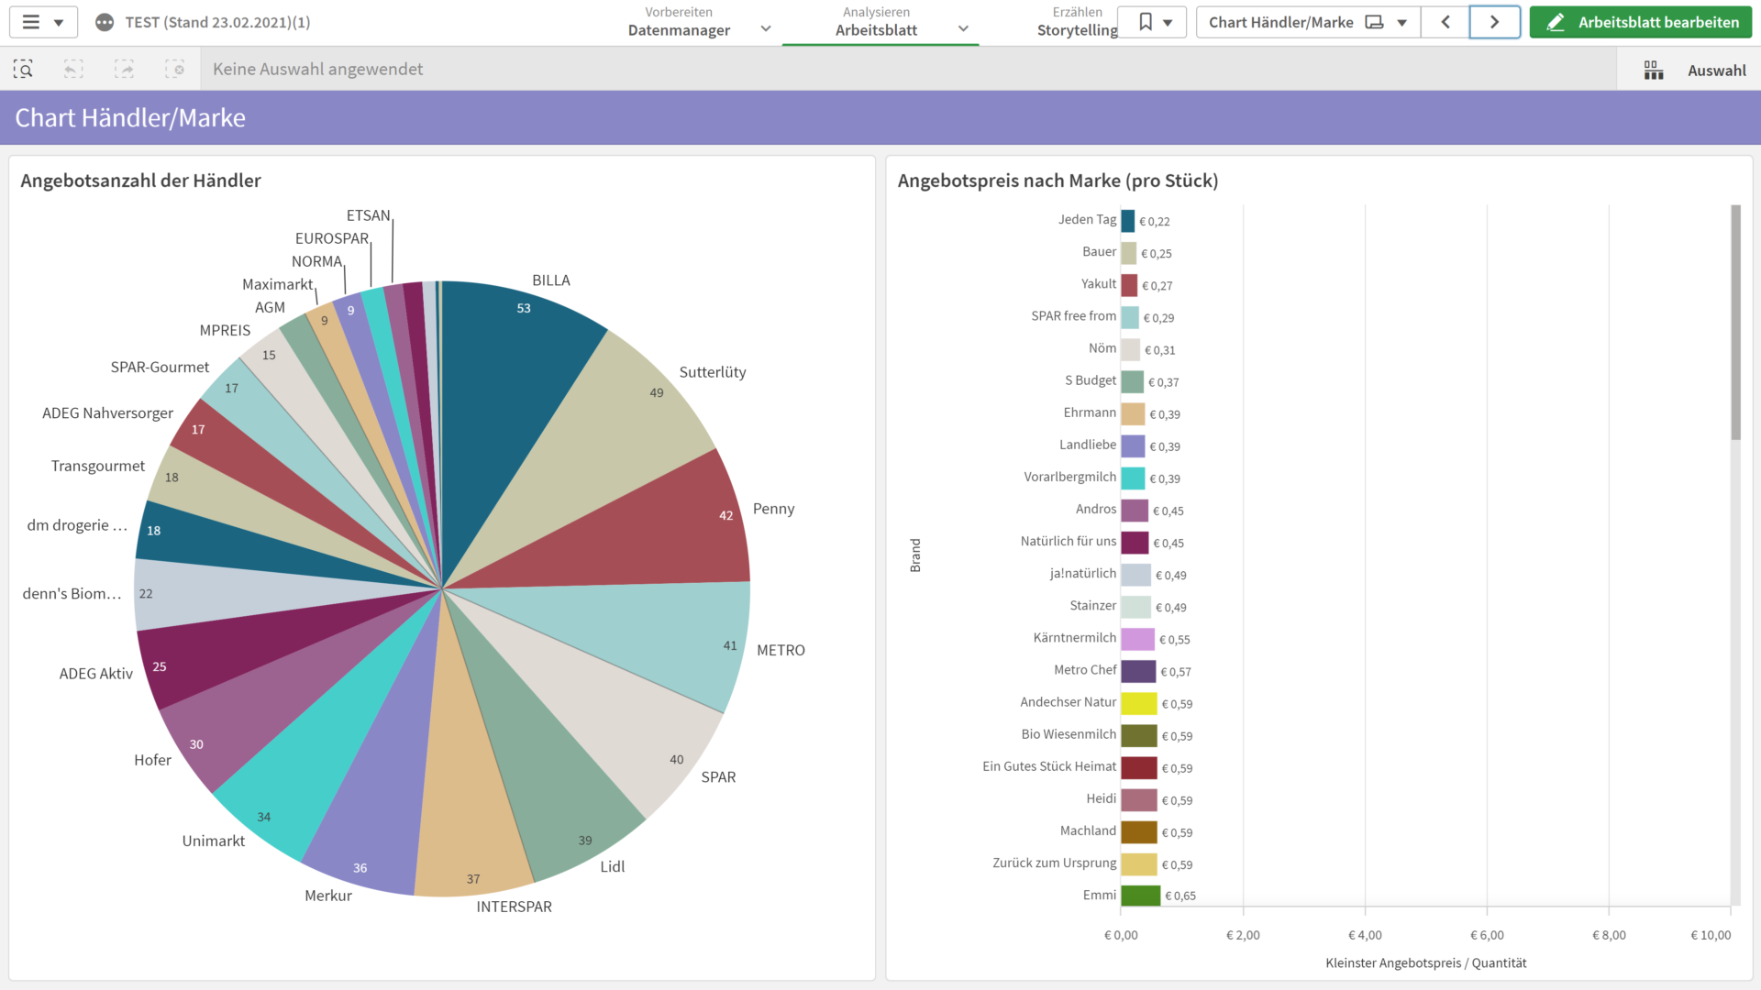Click the EUROSPAR pie label
This screenshot has height=990, width=1761.
point(331,238)
